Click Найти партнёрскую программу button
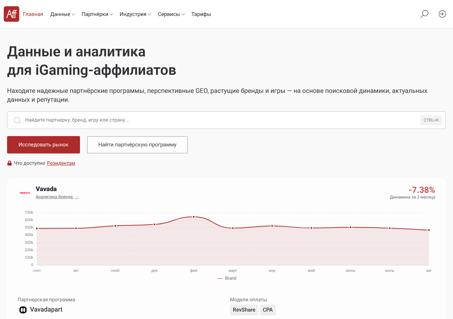The image size is (453, 319). [x=137, y=145]
